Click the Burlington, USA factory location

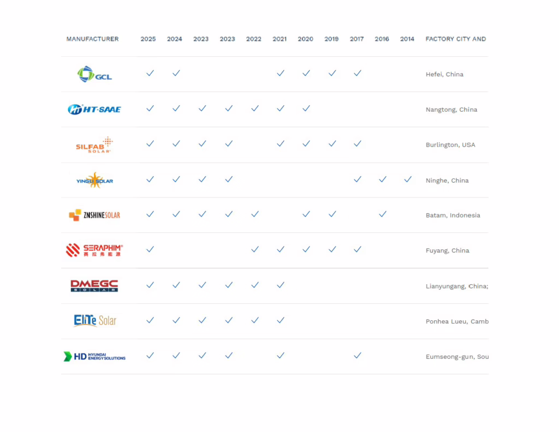[x=450, y=145]
